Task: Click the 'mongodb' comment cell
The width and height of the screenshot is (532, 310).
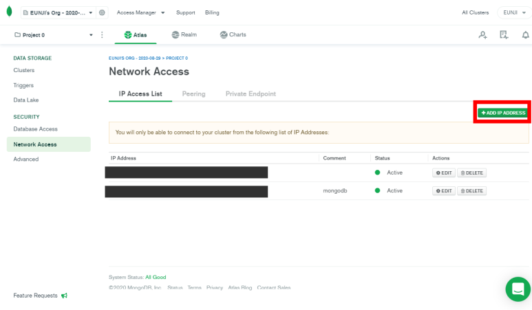Action: pyautogui.click(x=335, y=191)
